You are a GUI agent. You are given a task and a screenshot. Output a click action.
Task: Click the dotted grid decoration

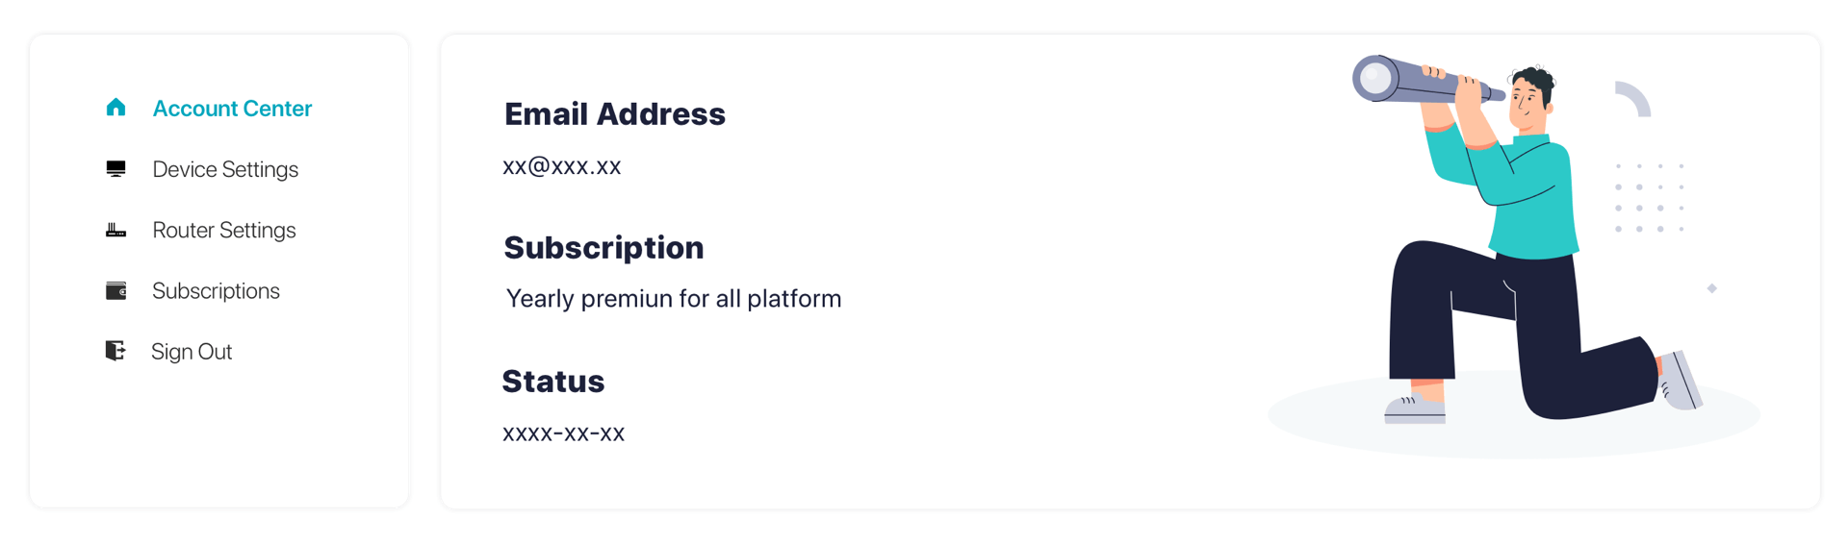[1650, 197]
